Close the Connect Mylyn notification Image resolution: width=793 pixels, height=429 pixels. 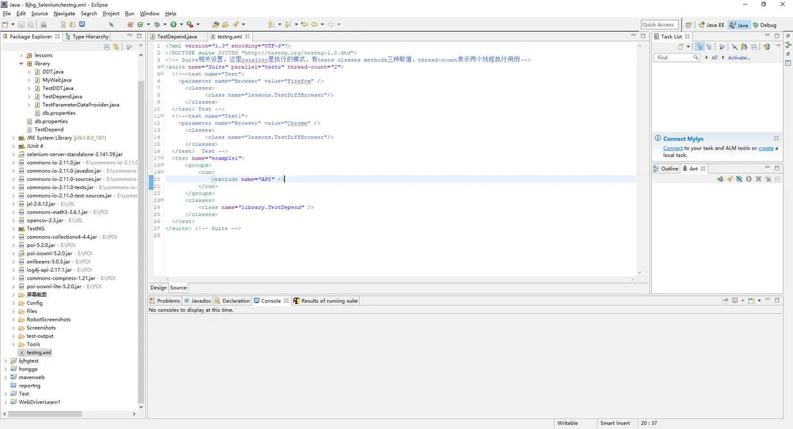pyautogui.click(x=776, y=138)
